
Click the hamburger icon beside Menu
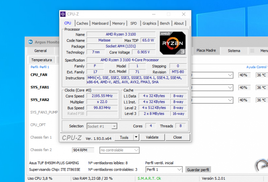tap(252, 51)
